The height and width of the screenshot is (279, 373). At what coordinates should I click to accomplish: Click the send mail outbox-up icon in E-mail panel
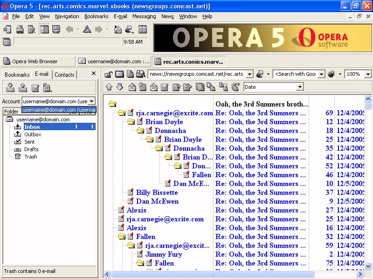(x=23, y=87)
